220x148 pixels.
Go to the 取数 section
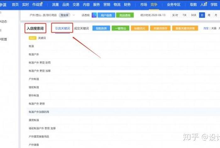tap(193, 5)
